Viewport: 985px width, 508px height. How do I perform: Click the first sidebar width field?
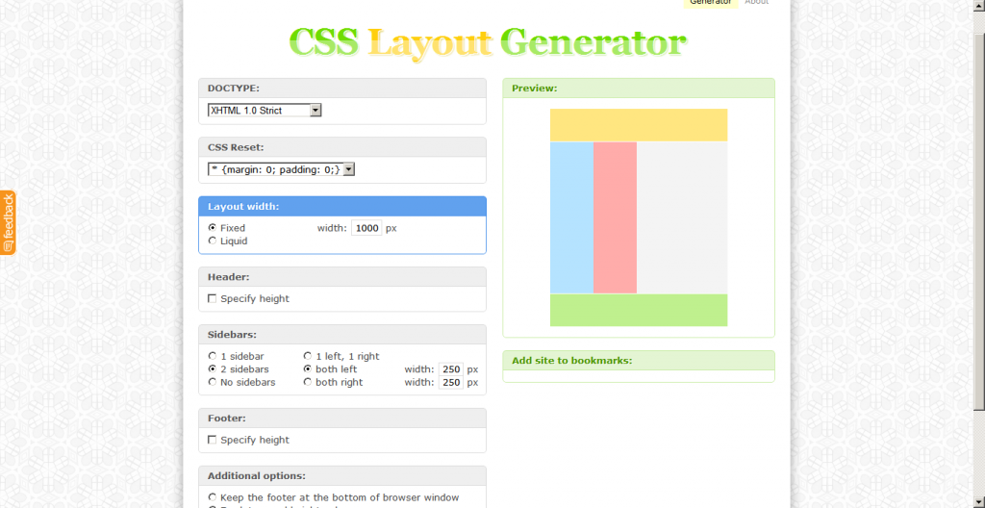click(x=451, y=369)
